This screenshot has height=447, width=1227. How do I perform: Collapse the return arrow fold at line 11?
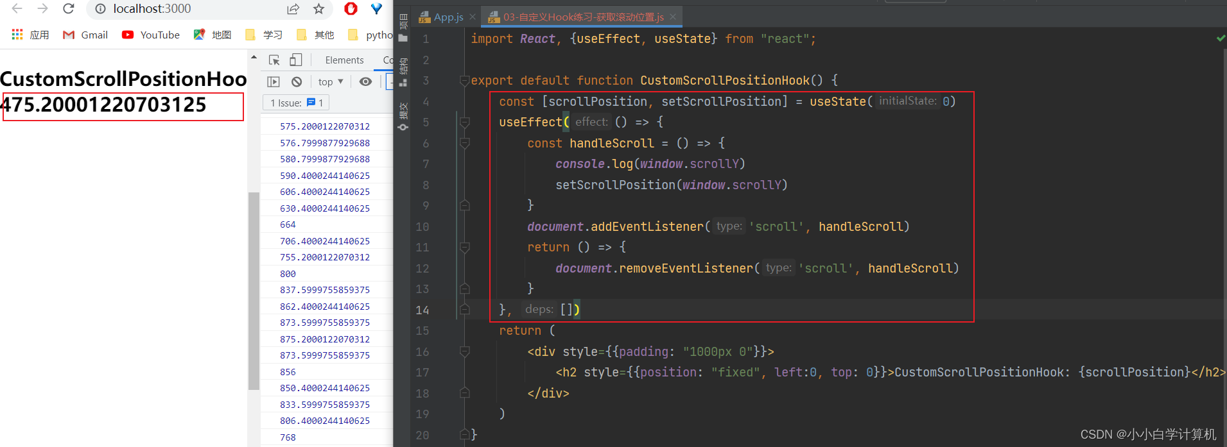tap(465, 247)
